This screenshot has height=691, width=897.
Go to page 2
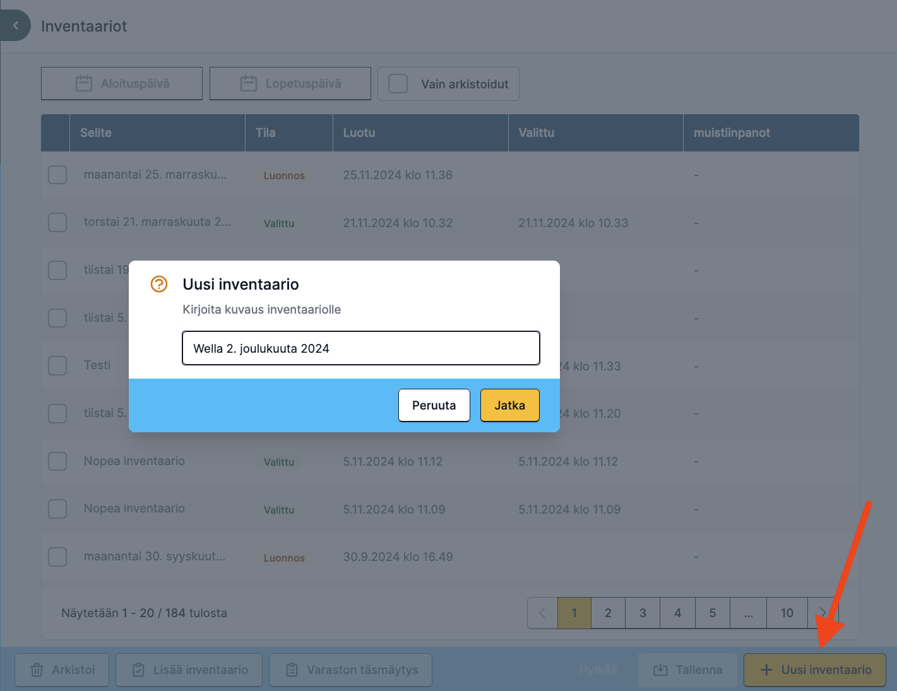[x=609, y=613]
